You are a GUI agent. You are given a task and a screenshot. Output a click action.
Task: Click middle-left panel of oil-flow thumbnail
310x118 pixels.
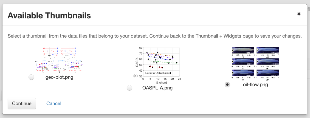243,61
